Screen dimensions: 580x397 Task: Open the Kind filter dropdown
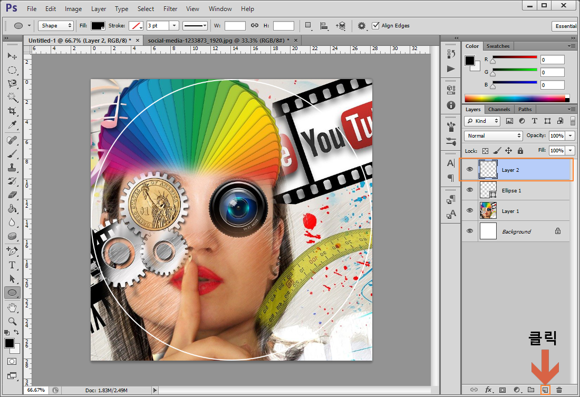click(482, 121)
